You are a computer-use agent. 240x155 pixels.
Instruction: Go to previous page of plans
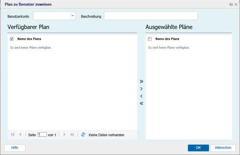20,134
